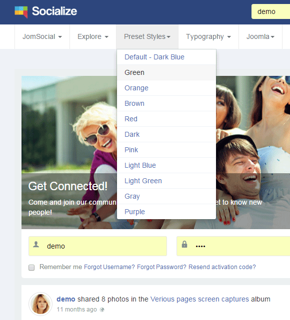Click the 11 months ago timestamp
This screenshot has width=290, height=320.
(76, 310)
